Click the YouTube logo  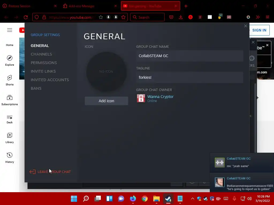pyautogui.click(x=22, y=30)
